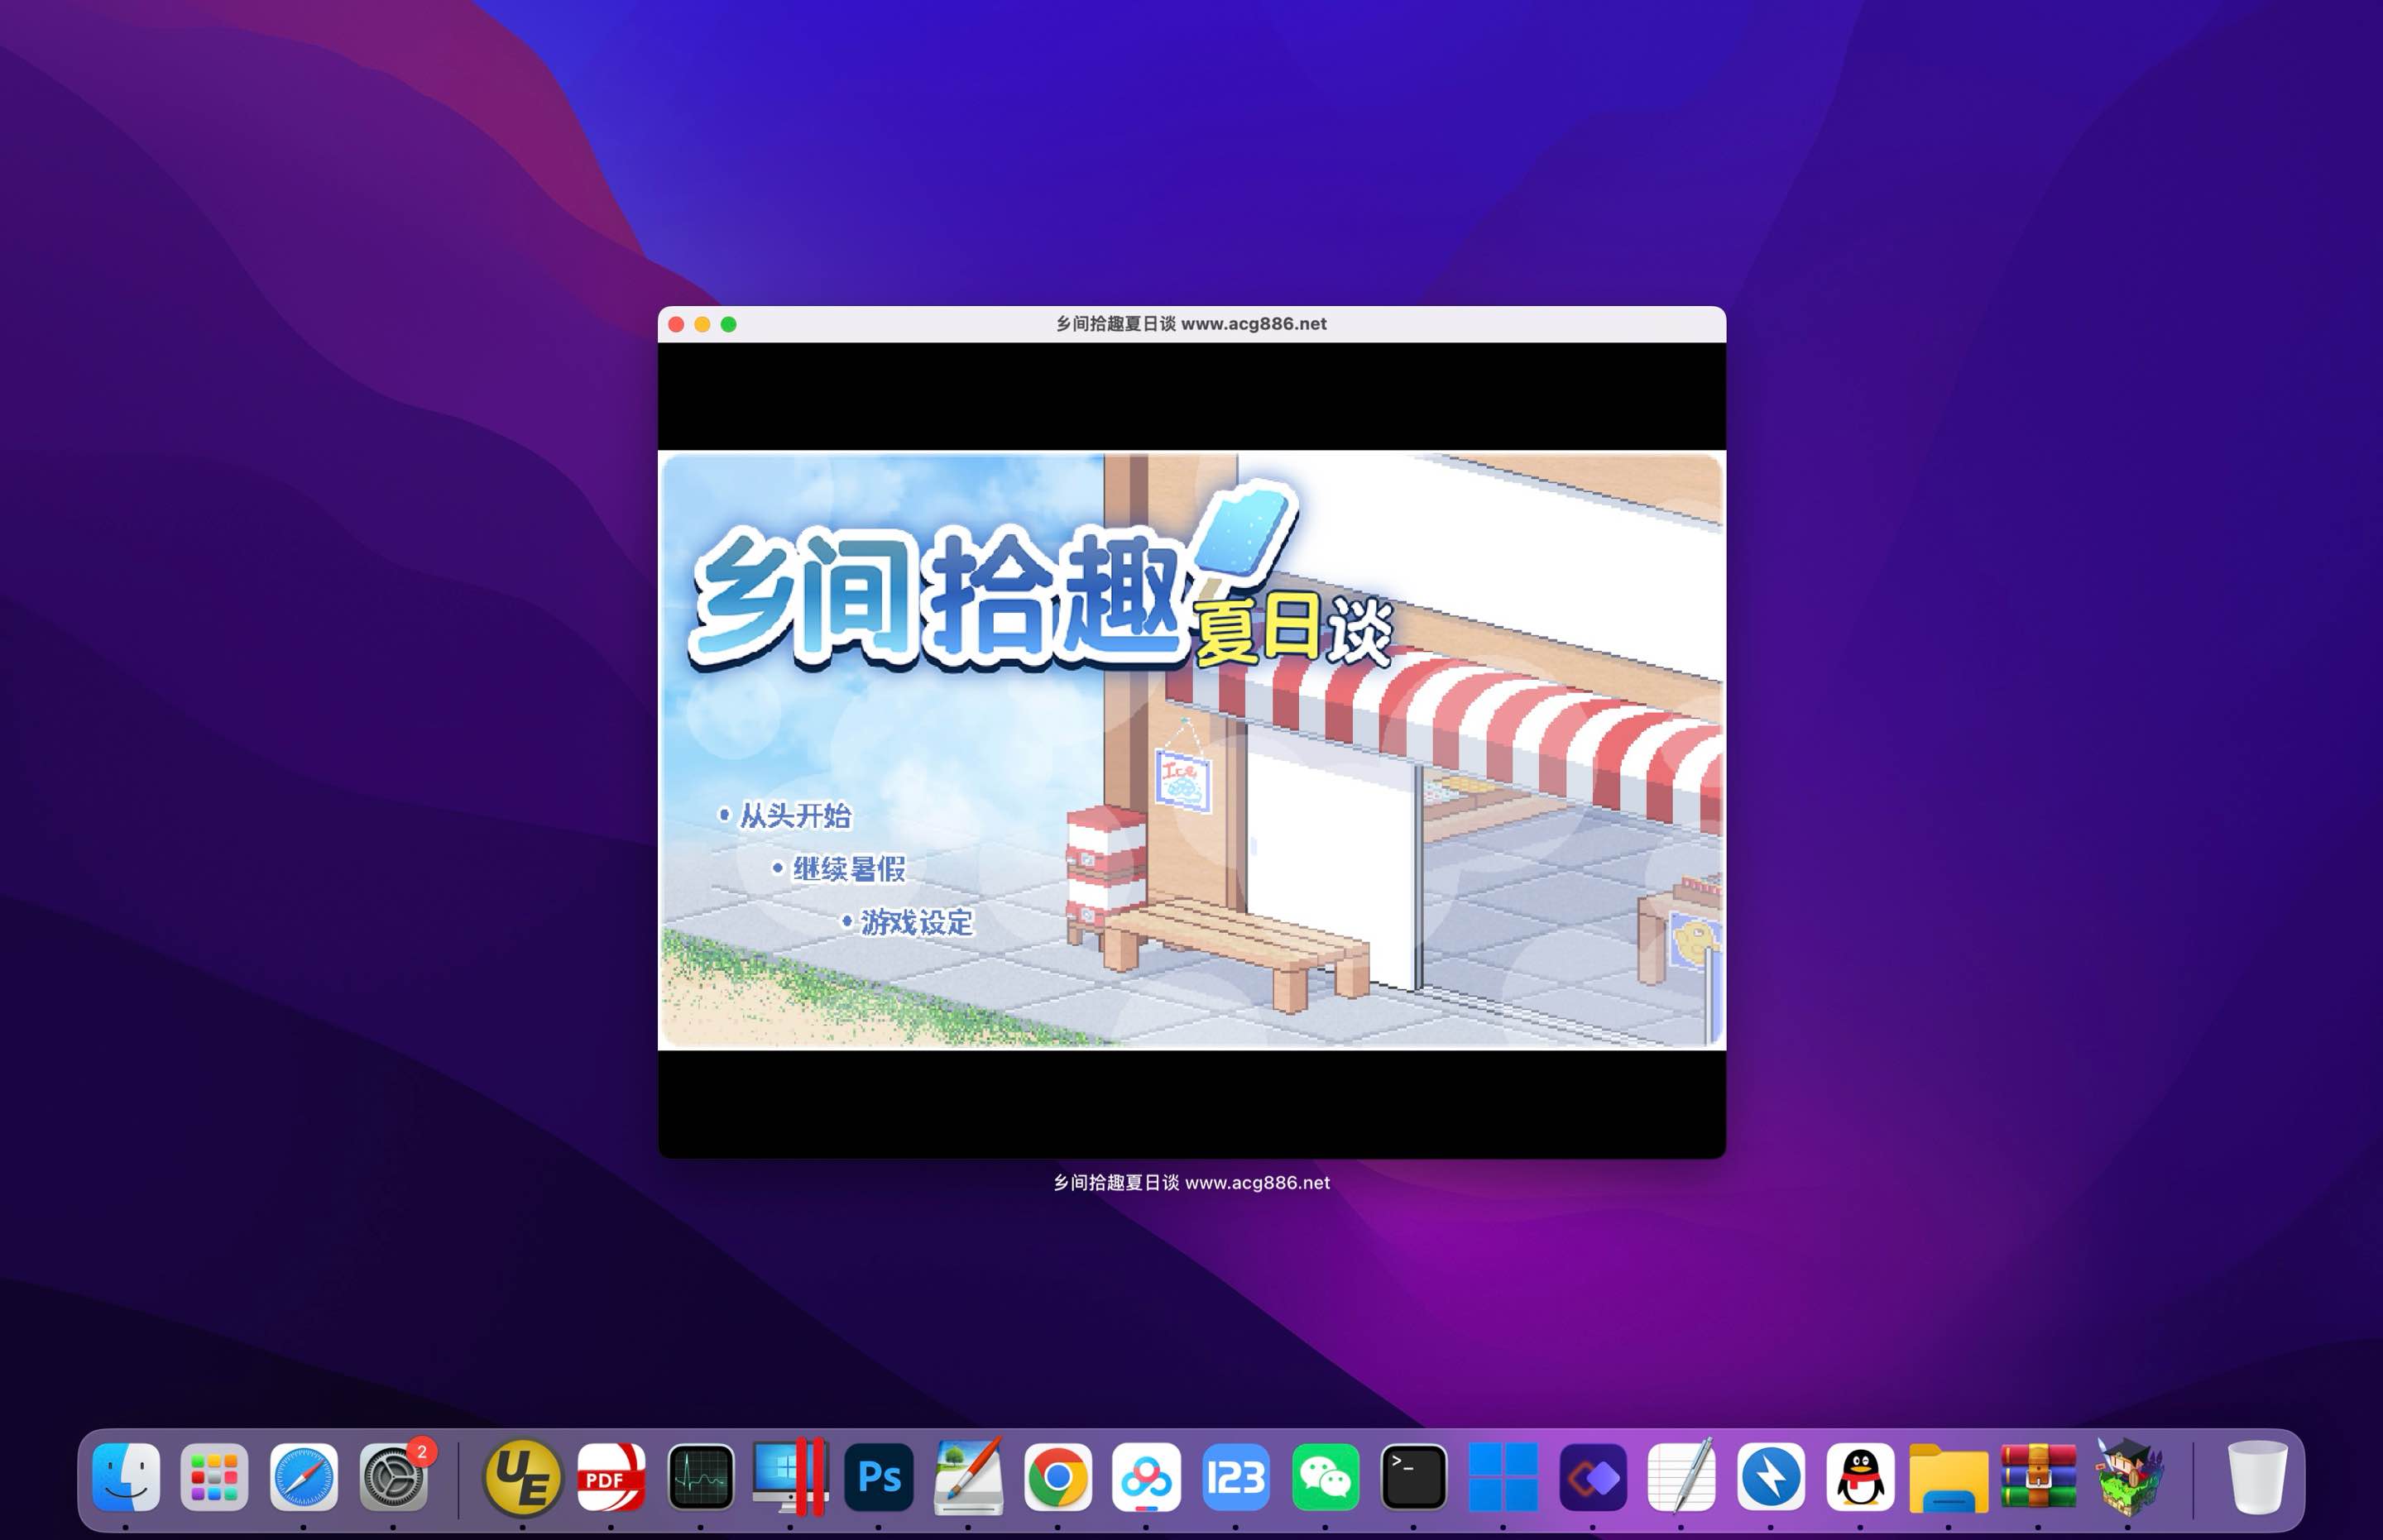
Task: Open the 游戏设定 game settings option
Action: point(908,921)
